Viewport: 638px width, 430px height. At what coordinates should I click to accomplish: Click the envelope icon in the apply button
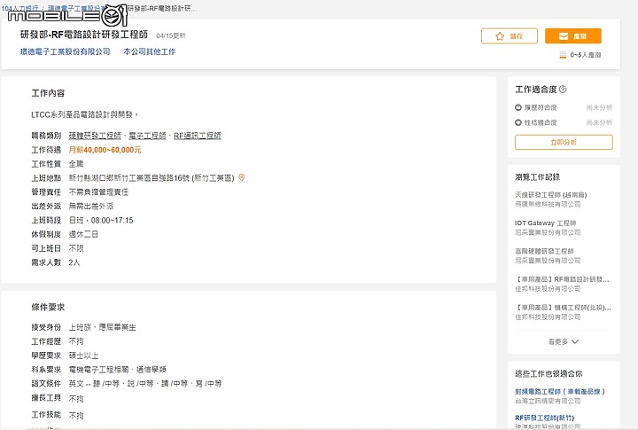564,36
